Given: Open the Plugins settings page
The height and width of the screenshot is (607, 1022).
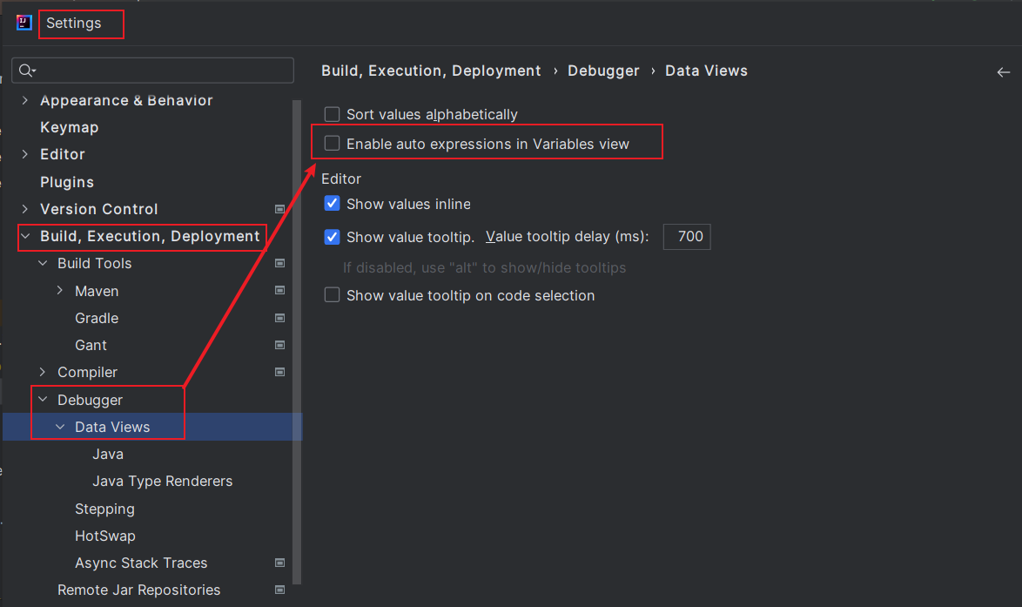Looking at the screenshot, I should [x=66, y=182].
